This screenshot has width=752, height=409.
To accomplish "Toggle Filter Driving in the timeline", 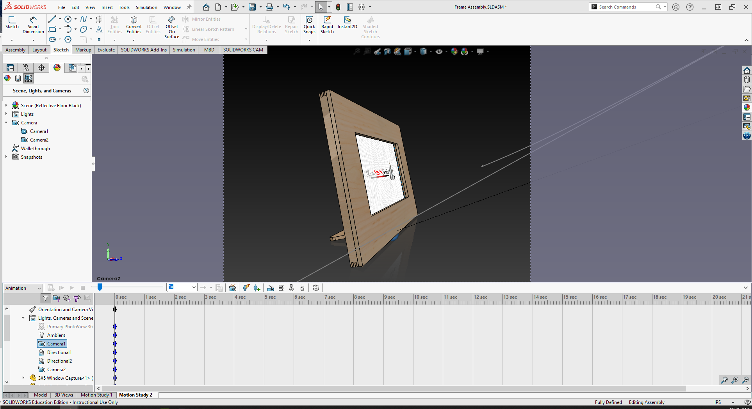I will tap(67, 298).
